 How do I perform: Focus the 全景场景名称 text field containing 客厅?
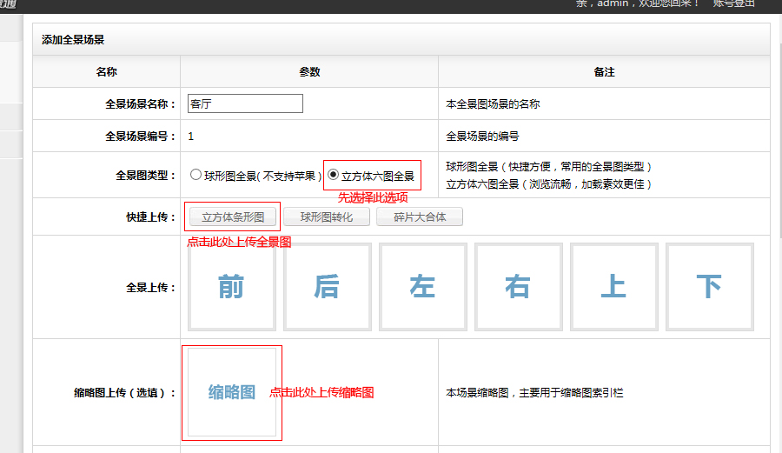246,103
